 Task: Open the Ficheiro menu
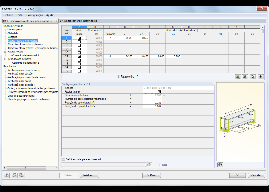click(x=8, y=15)
